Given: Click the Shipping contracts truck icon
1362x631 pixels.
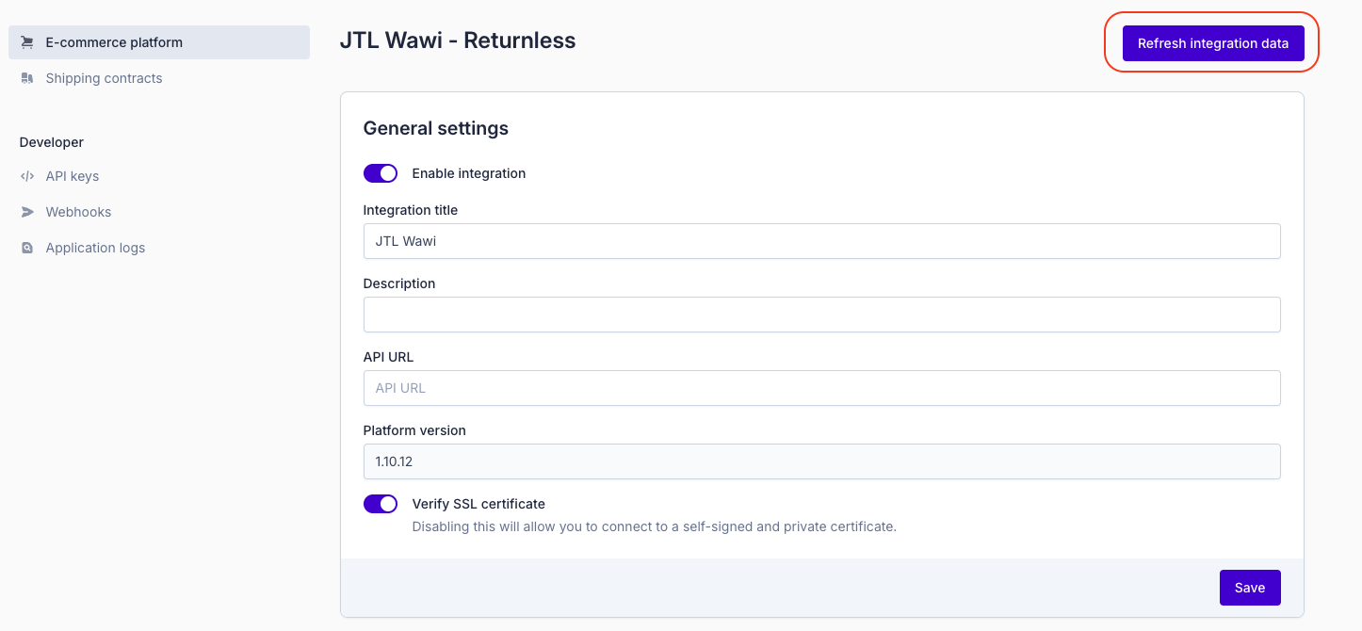Looking at the screenshot, I should [27, 78].
